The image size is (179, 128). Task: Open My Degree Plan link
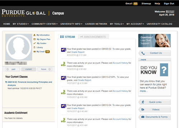coord(44,39)
